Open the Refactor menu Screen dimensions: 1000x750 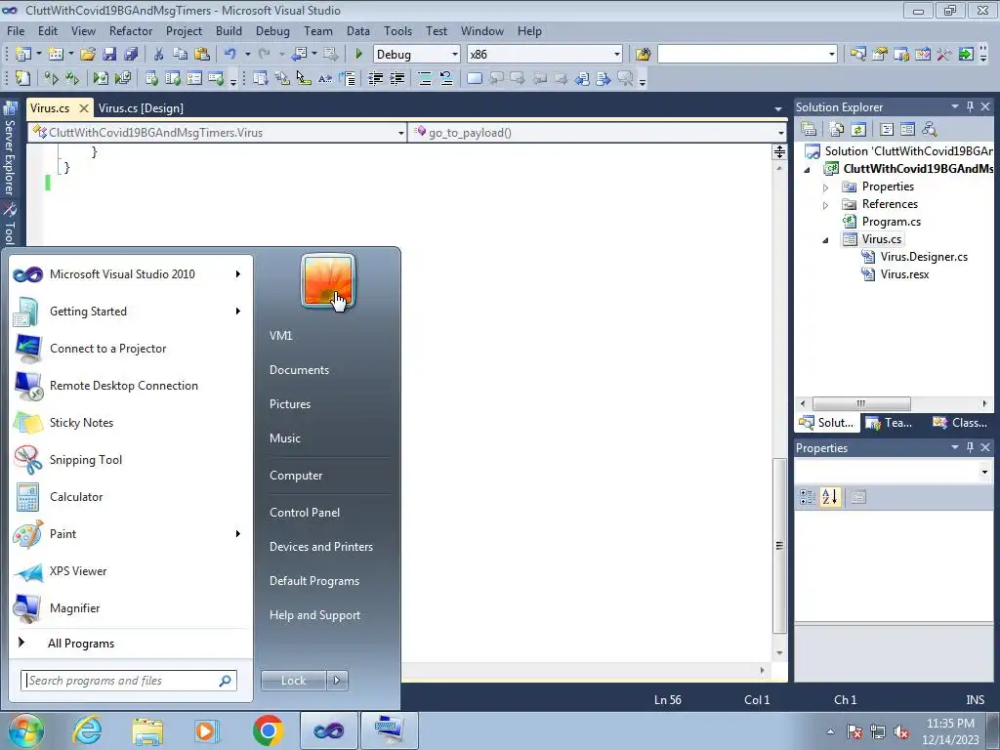point(131,30)
